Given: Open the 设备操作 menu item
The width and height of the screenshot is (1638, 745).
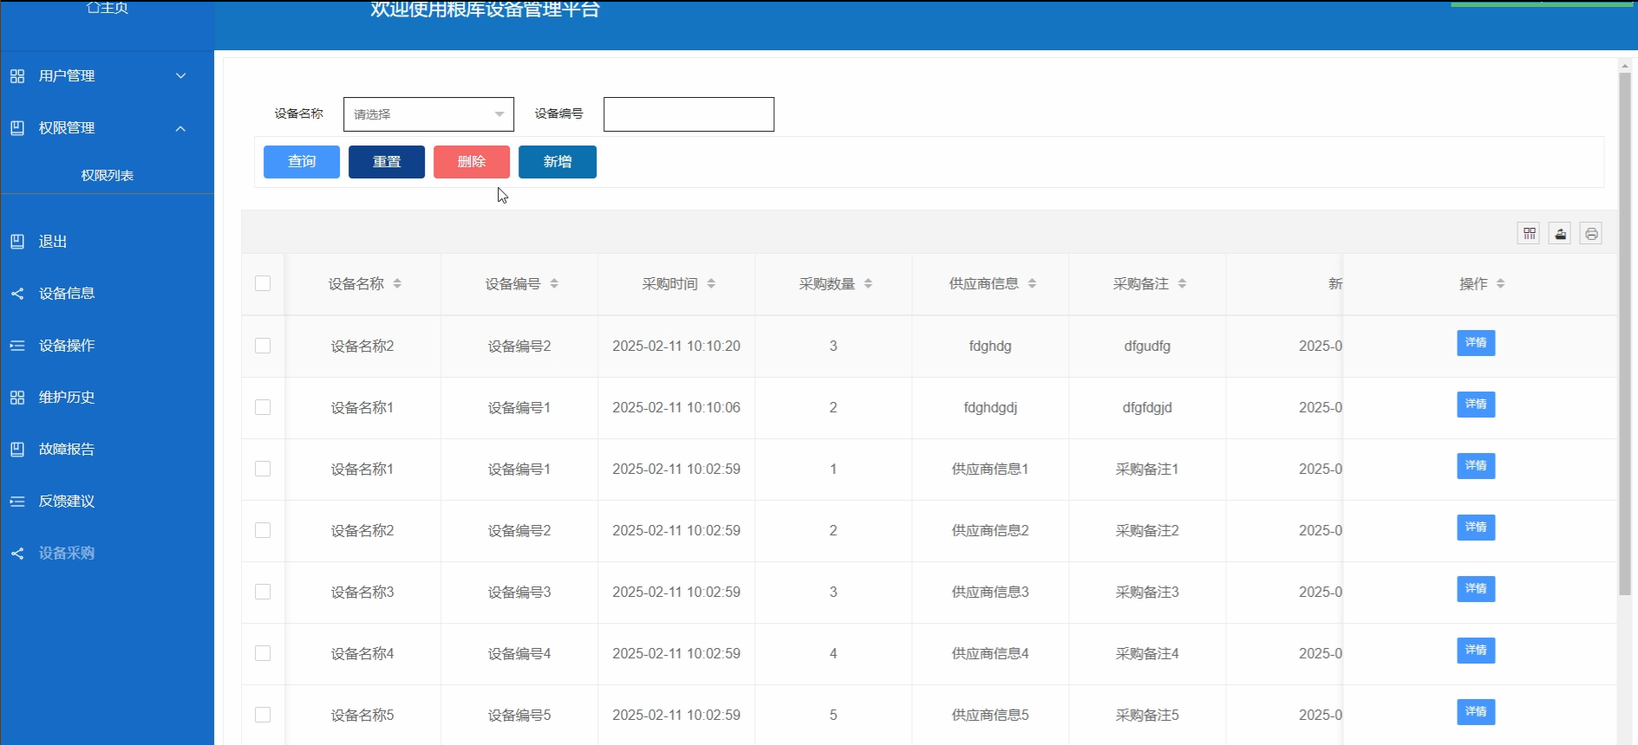Looking at the screenshot, I should 67,346.
